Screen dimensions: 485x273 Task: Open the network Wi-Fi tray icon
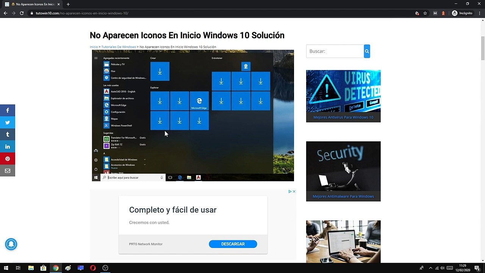point(436,268)
